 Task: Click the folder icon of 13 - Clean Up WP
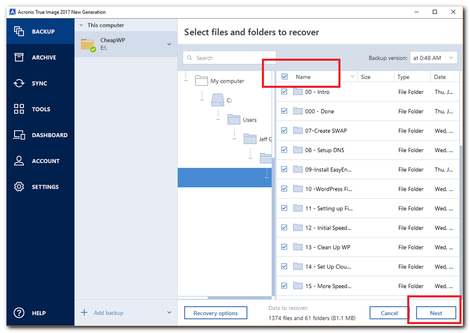298,247
